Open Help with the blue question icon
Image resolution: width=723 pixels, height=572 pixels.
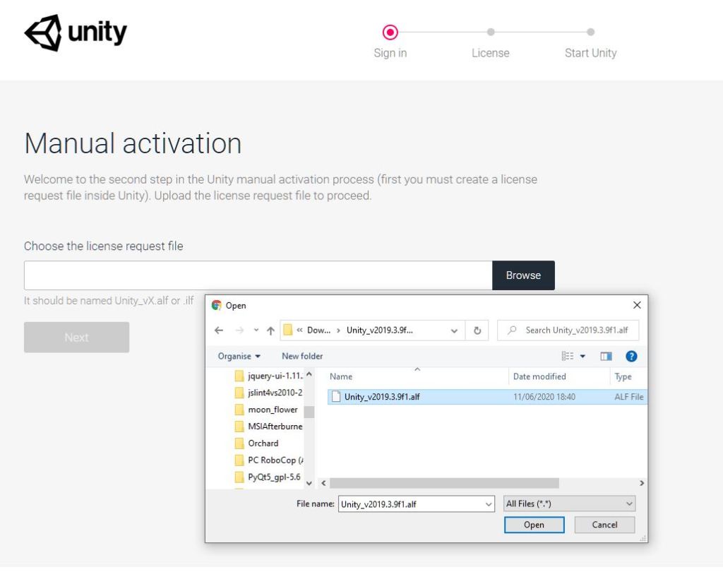point(631,356)
